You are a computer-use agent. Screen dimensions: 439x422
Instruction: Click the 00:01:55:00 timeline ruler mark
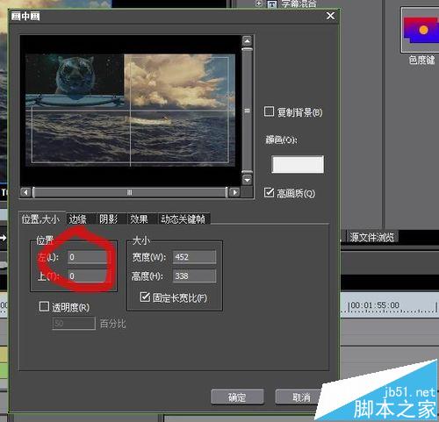click(375, 305)
